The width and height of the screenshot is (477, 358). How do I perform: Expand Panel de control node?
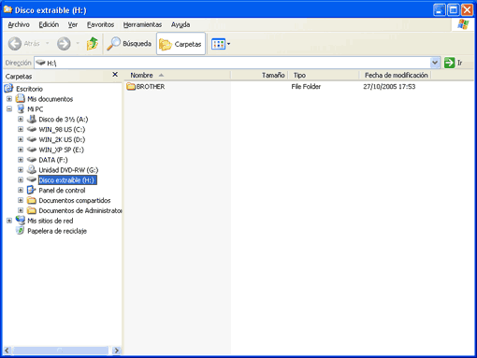[x=21, y=190]
